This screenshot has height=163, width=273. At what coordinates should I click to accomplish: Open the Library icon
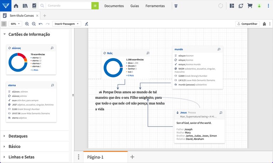[25, 6]
